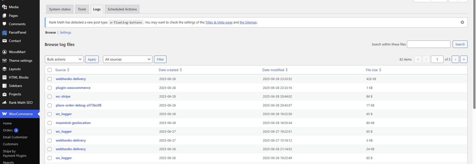Image resolution: width=476 pixels, height=164 pixels.
Task: Click the WooCommerce logo icon in sidebar
Action: coord(4,114)
